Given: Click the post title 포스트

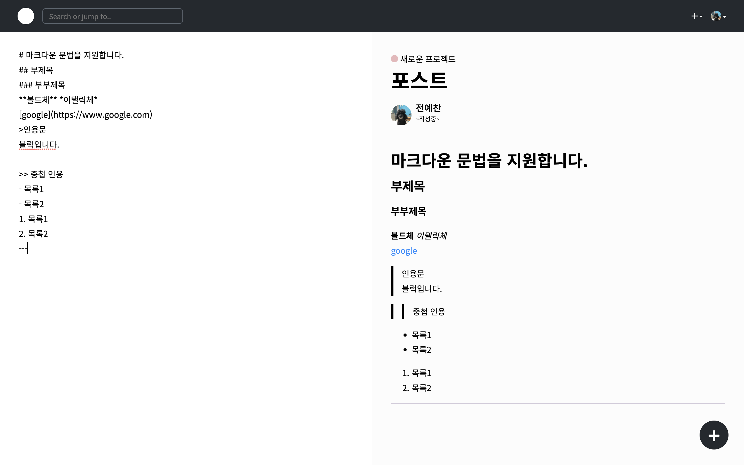Looking at the screenshot, I should click(419, 81).
